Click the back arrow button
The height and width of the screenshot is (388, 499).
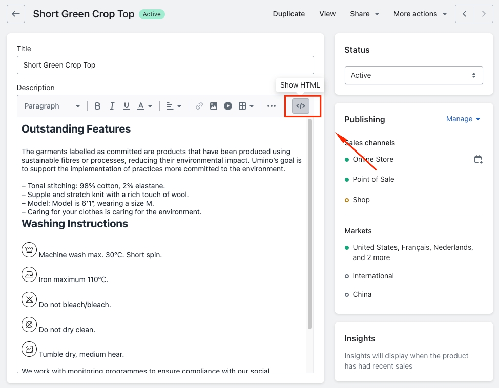pos(16,14)
